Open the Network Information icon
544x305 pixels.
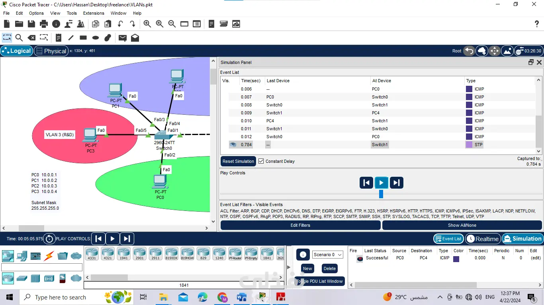[56, 24]
